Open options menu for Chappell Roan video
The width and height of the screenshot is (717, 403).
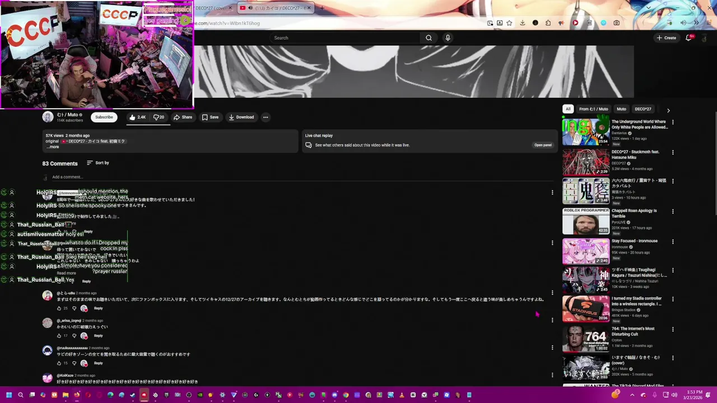(x=673, y=212)
